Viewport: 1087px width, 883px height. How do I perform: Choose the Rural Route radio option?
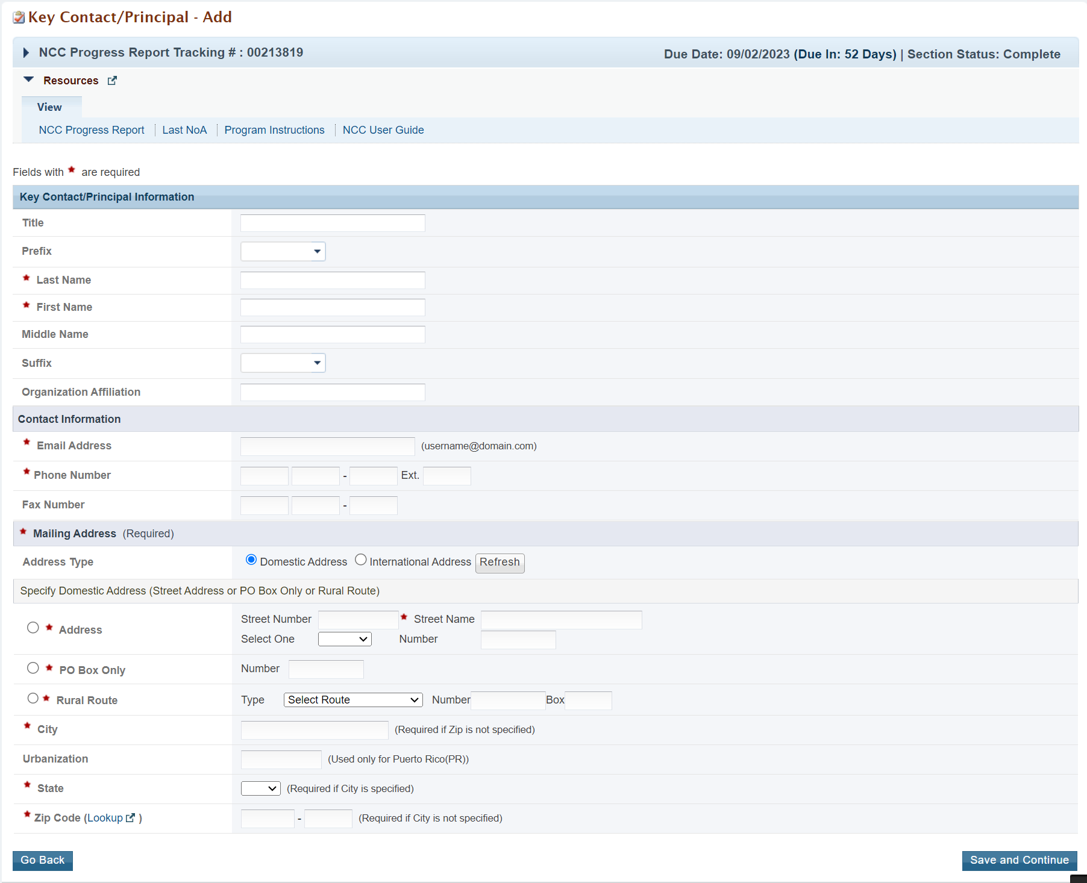[33, 698]
